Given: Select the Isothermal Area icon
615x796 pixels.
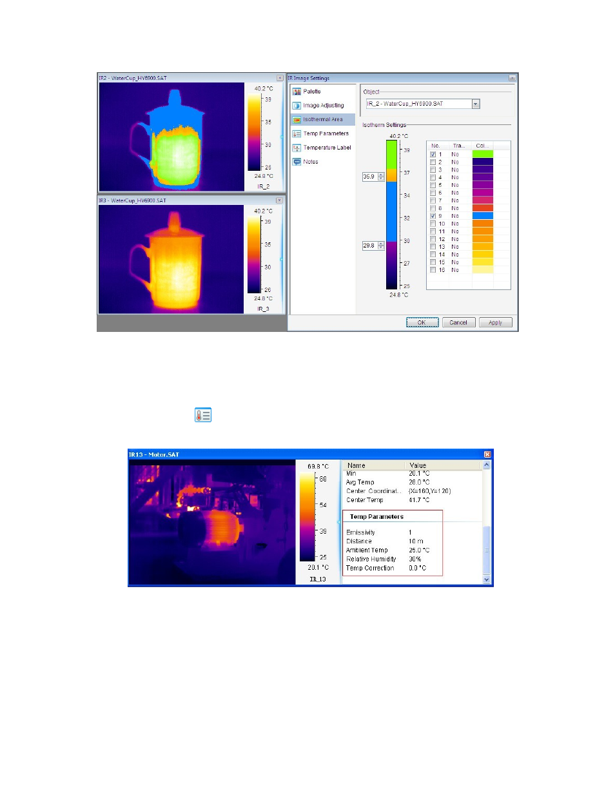Looking at the screenshot, I should pos(297,120).
